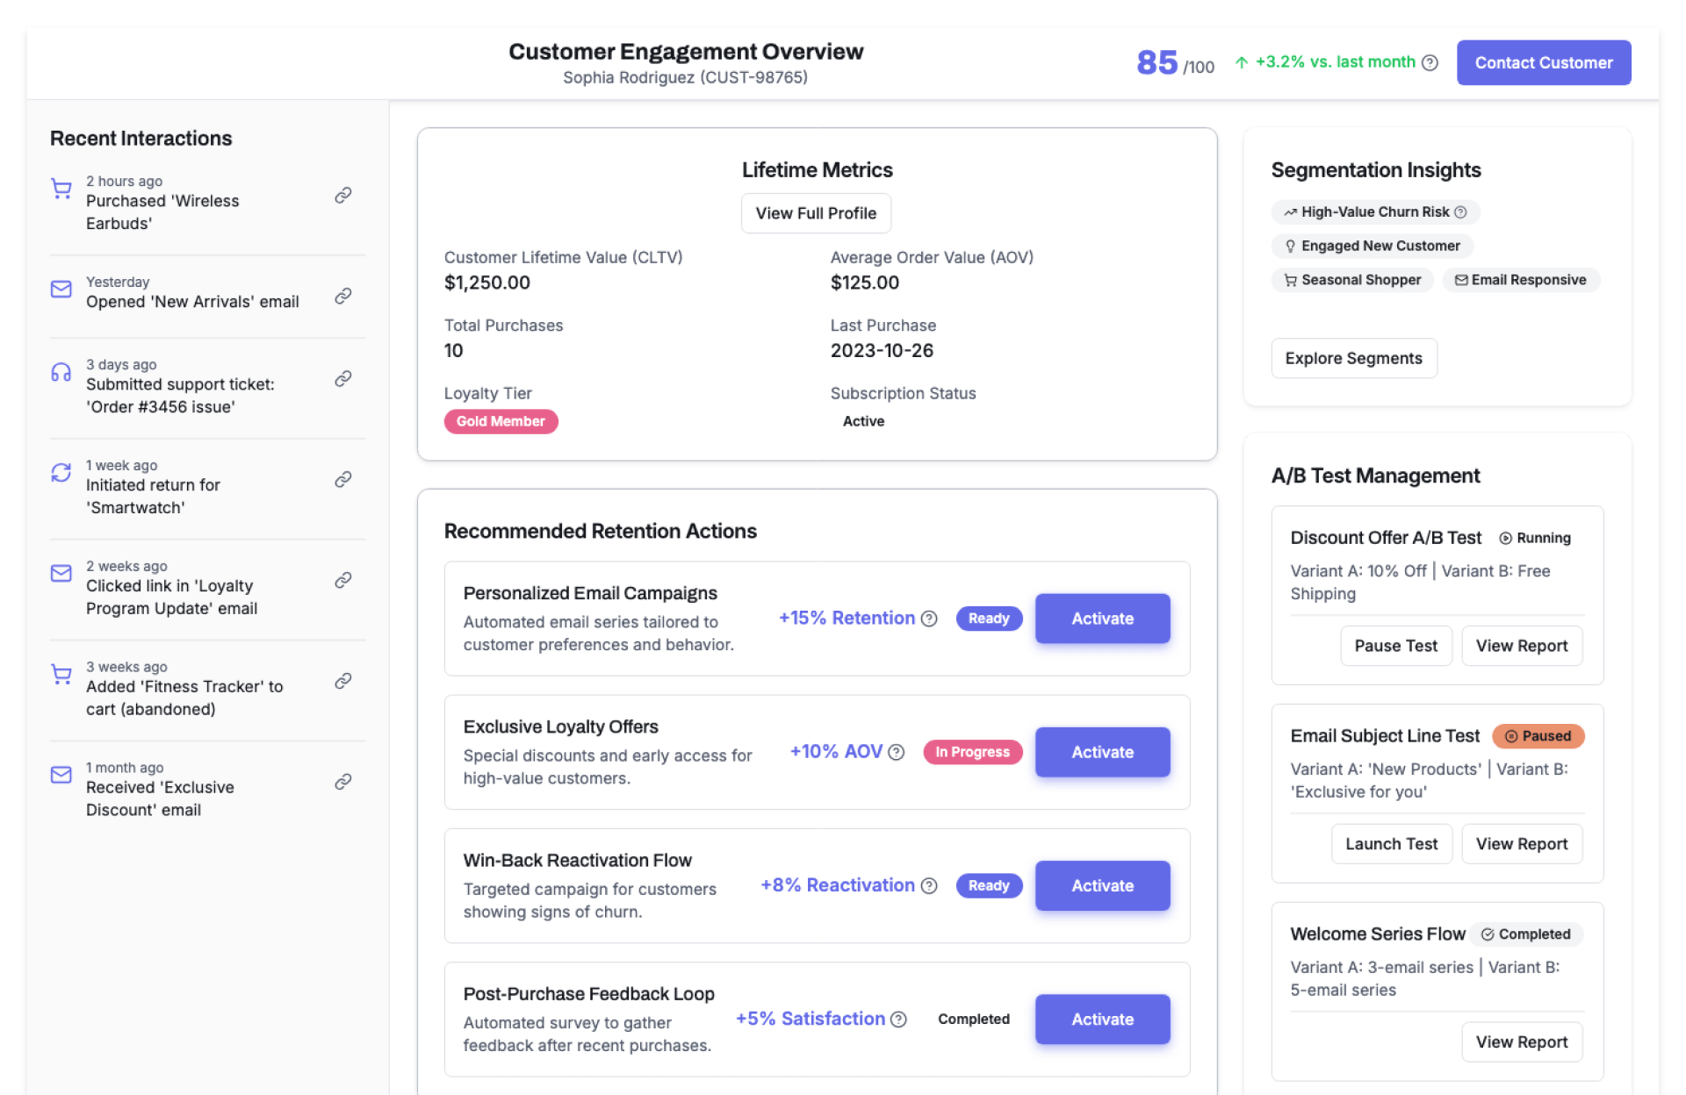Select the Seasonal Shopper segment tag
Screen dimensions: 1686x1095
pos(1352,280)
